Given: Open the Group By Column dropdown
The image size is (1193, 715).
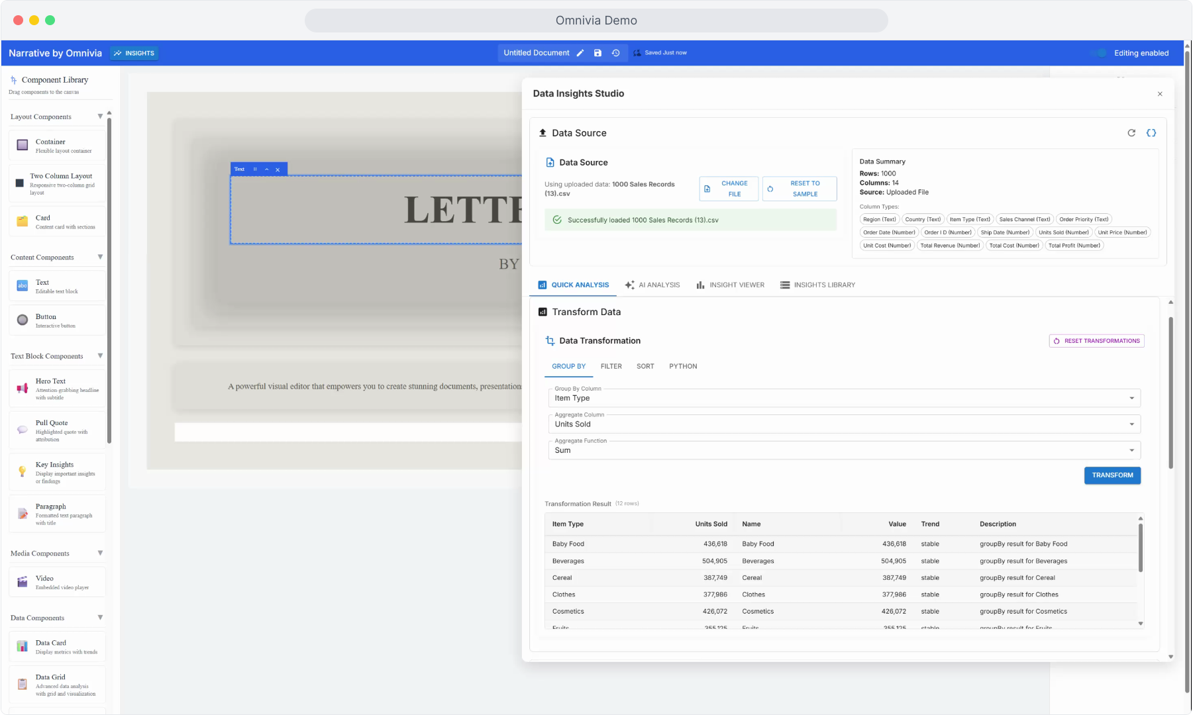Looking at the screenshot, I should click(x=844, y=398).
